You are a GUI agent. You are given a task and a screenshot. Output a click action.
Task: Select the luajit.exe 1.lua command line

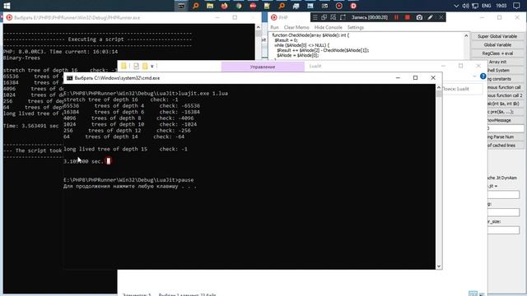[x=146, y=93]
